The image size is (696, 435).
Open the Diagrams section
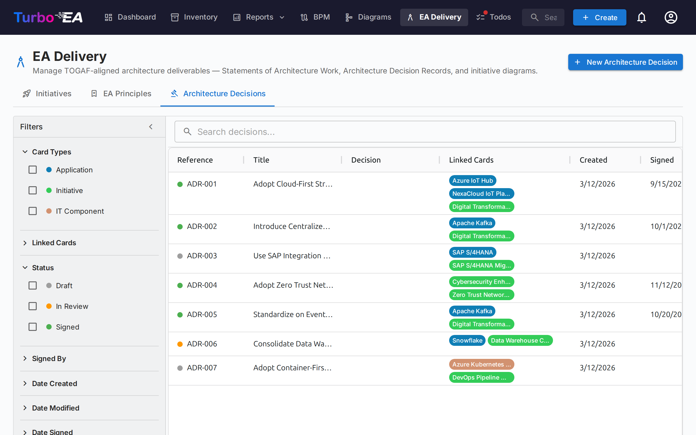pos(368,17)
